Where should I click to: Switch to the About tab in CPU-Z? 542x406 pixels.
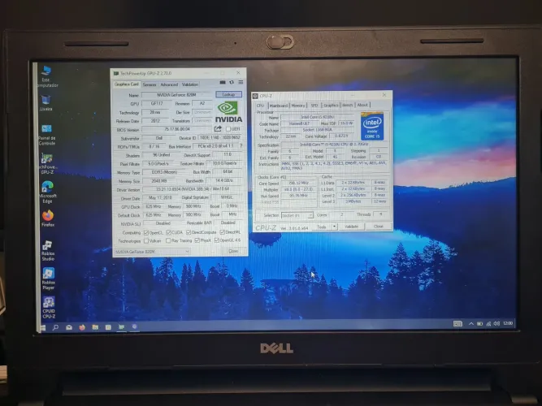[x=362, y=105]
